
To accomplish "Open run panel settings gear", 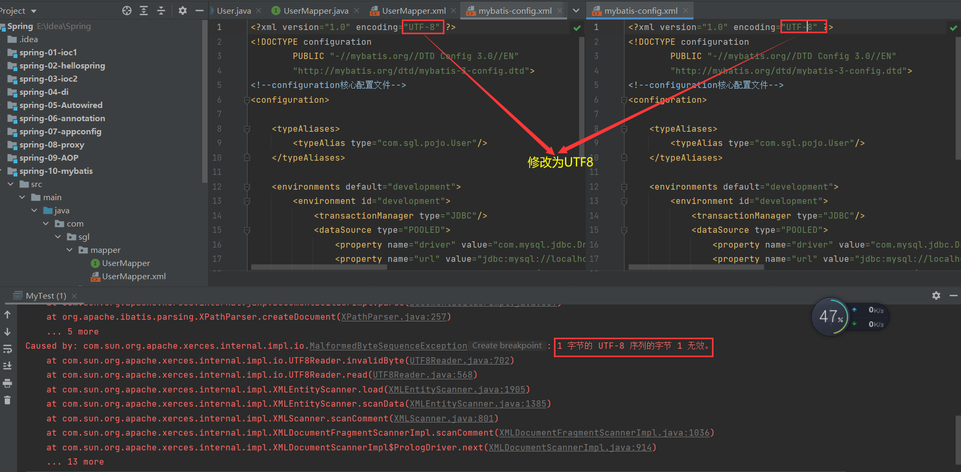I will point(936,296).
